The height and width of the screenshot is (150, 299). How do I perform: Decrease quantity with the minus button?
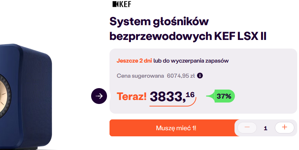pos(247,127)
